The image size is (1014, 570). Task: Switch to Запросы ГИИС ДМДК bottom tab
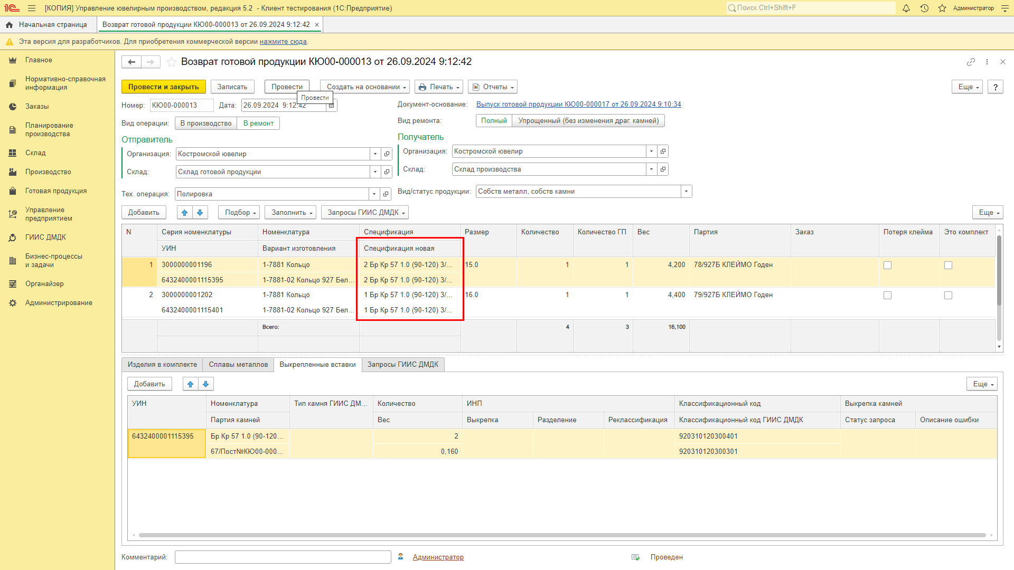pos(403,365)
